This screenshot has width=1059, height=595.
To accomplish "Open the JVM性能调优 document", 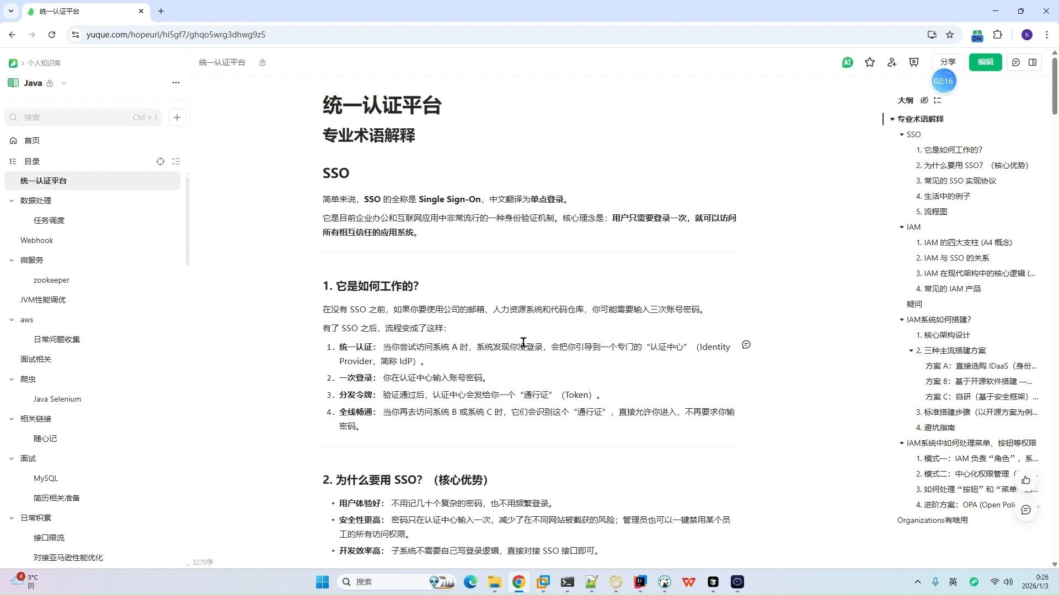I will tap(43, 300).
